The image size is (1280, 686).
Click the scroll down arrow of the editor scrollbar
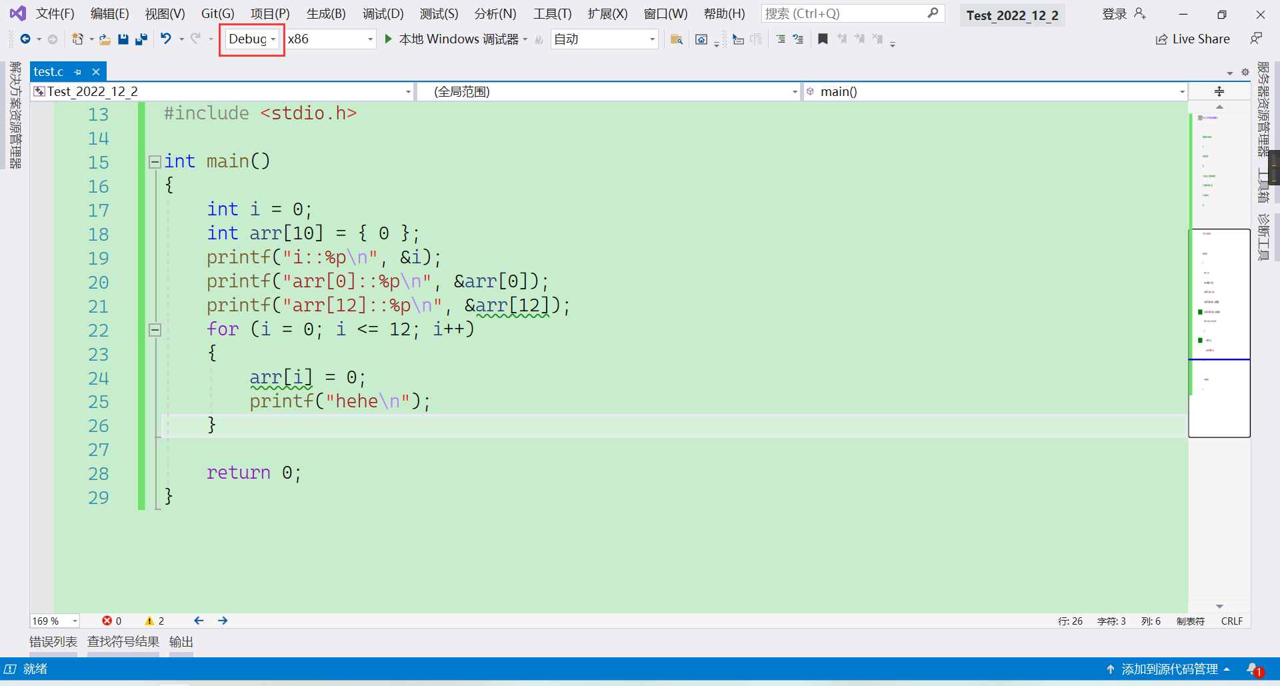pyautogui.click(x=1219, y=607)
